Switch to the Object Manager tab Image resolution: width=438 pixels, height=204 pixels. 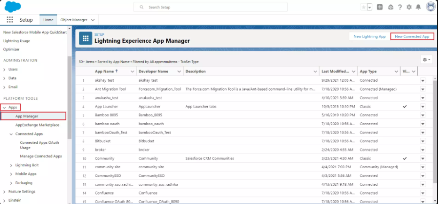(x=74, y=20)
